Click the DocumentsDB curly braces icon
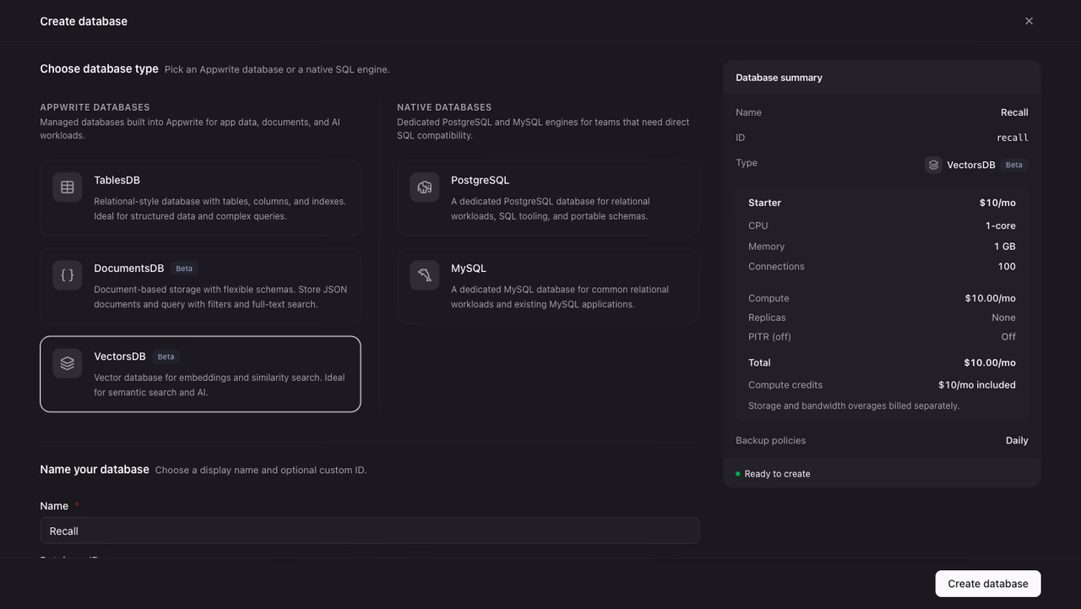 point(68,275)
